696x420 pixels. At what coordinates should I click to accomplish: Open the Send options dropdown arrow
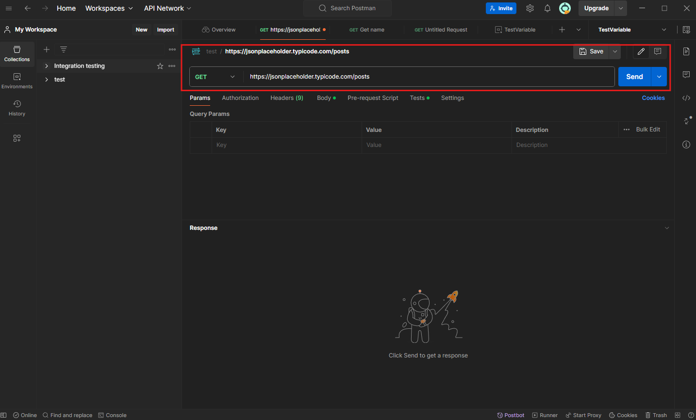point(659,77)
